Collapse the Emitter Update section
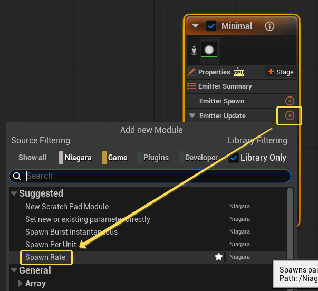The width and height of the screenshot is (318, 291). [x=192, y=115]
